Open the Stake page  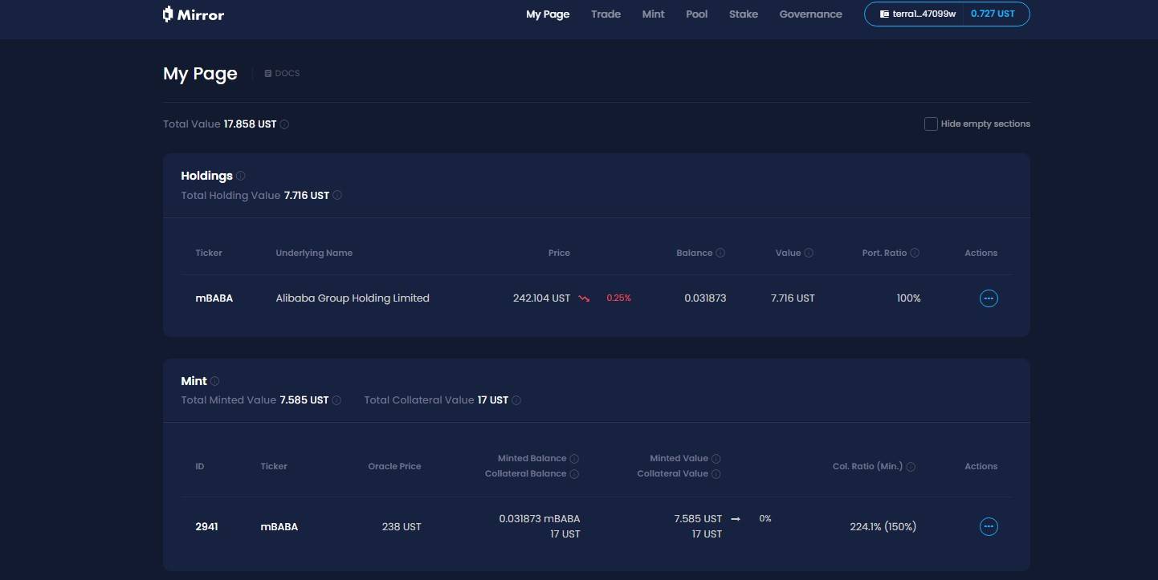pyautogui.click(x=743, y=14)
